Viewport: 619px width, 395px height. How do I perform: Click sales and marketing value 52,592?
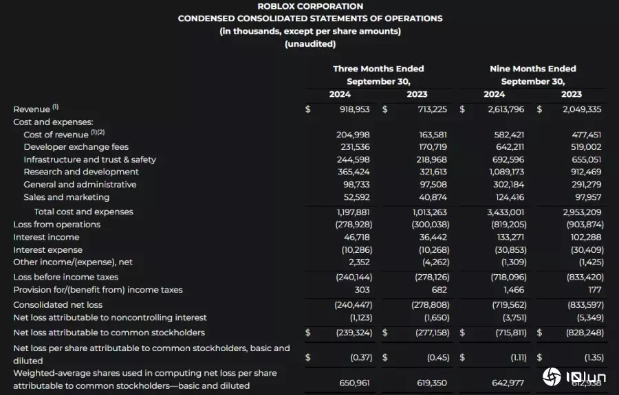357,197
